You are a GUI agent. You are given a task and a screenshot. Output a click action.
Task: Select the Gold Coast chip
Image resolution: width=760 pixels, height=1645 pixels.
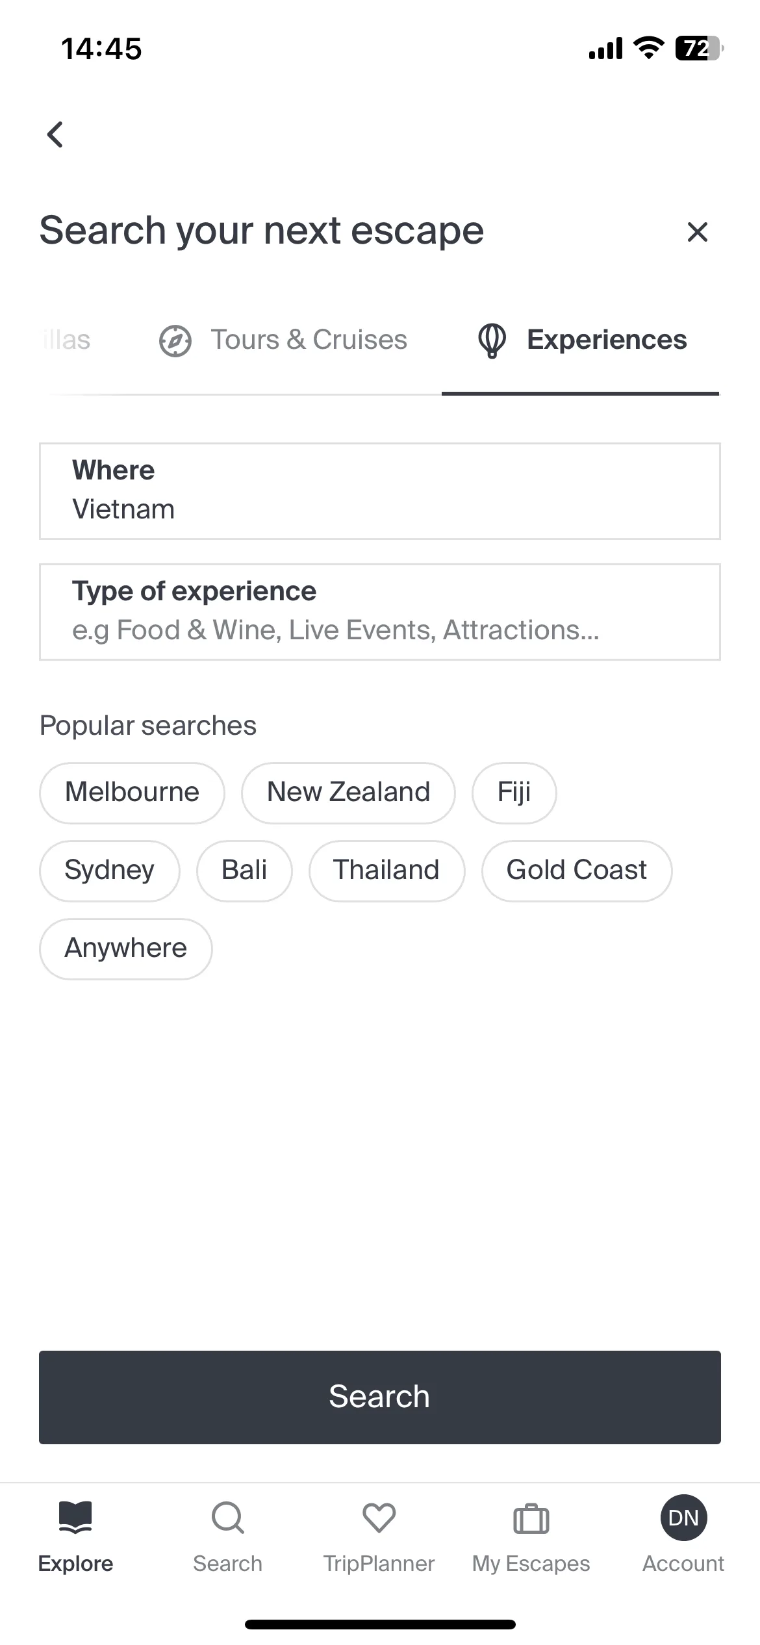(x=577, y=871)
